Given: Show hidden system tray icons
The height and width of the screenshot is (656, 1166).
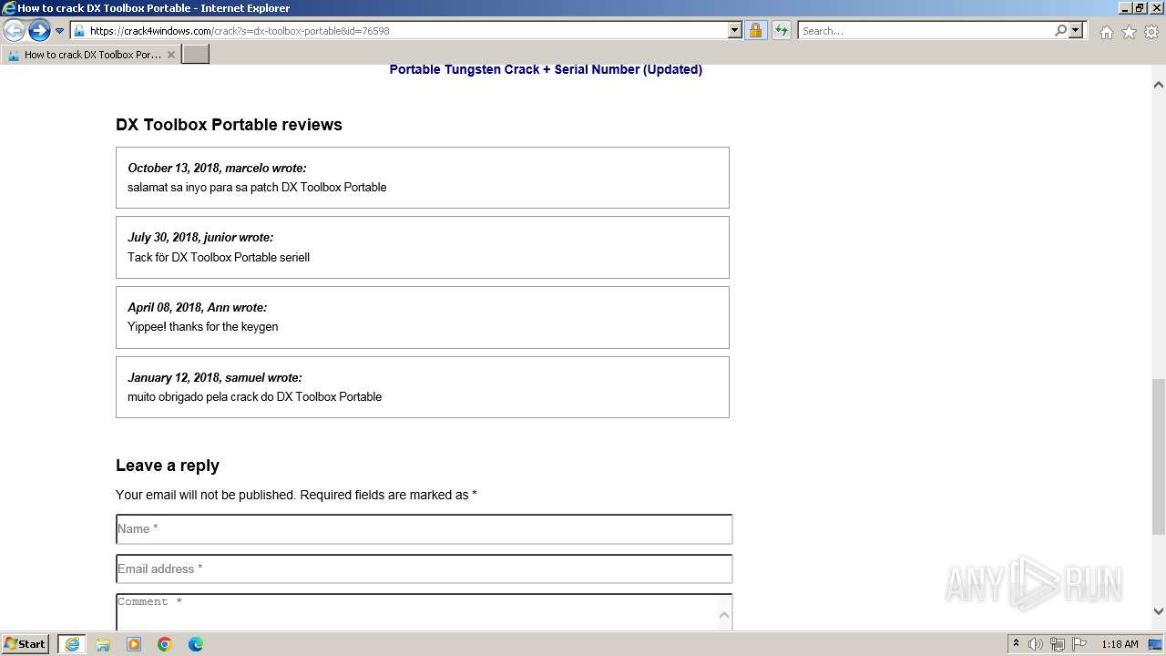Looking at the screenshot, I should [x=1016, y=644].
